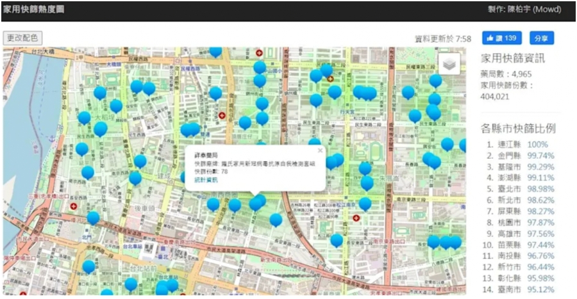The width and height of the screenshot is (577, 299).
Task: Click the isolated blue marker south of 松江南京 station
Action: coord(337,240)
